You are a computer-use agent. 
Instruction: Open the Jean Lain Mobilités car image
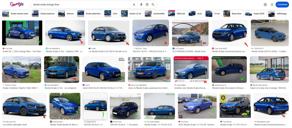[149, 70]
